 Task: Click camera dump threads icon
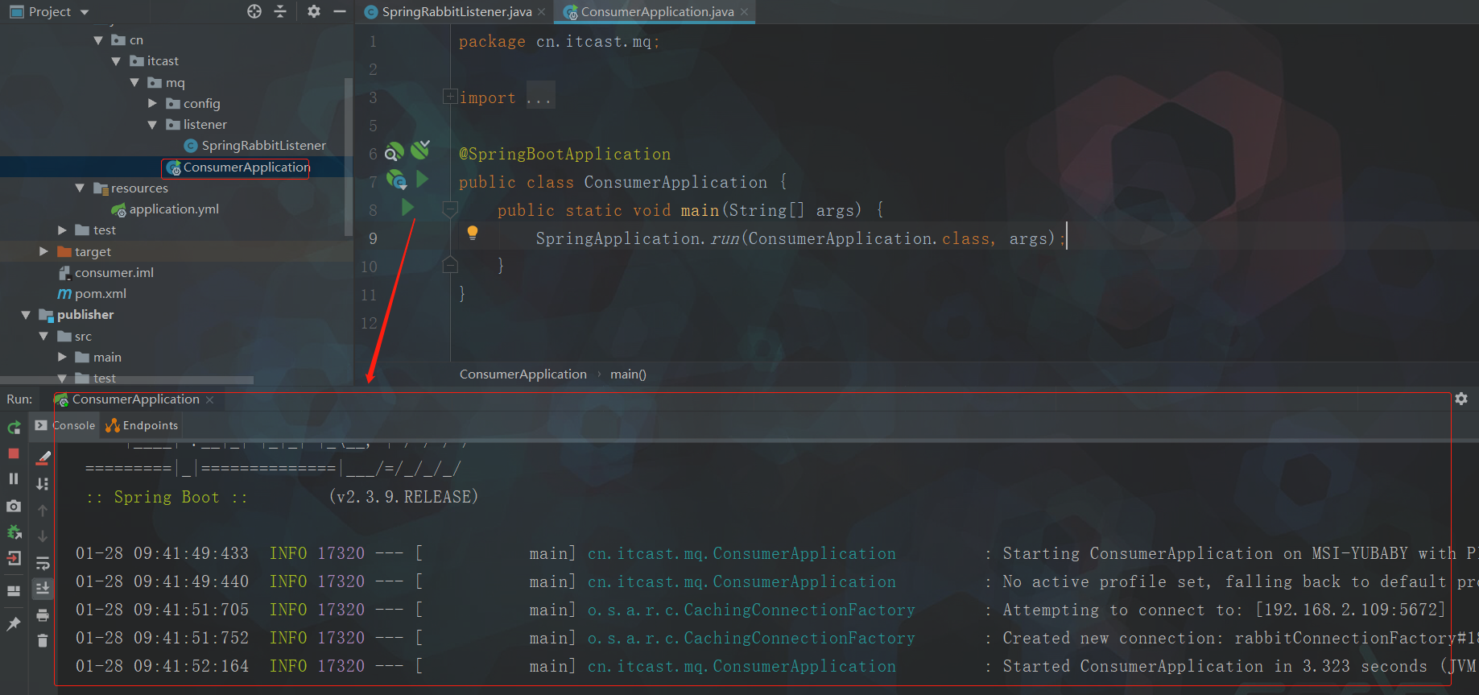pos(14,506)
